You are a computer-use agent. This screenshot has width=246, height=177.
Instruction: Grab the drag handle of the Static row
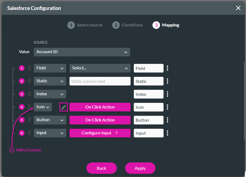pyautogui.click(x=29, y=81)
